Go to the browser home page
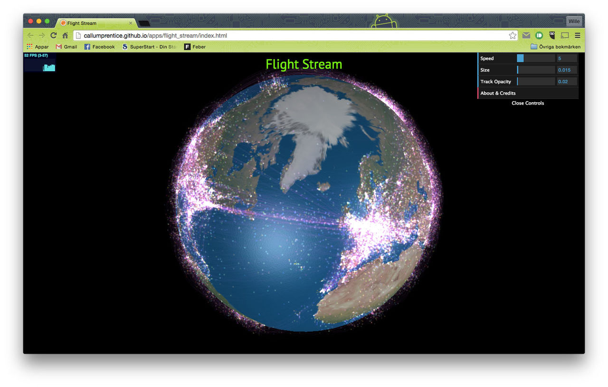This screenshot has width=608, height=387. pos(65,36)
